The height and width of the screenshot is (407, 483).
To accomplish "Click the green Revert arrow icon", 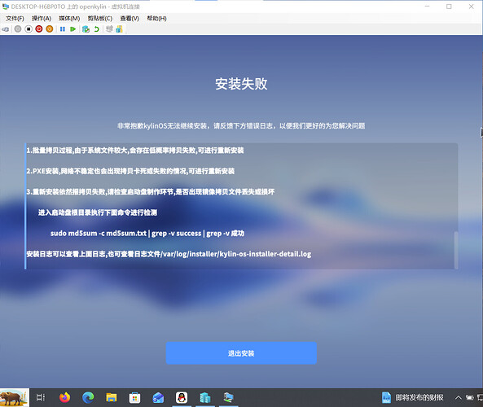I will coord(97,29).
